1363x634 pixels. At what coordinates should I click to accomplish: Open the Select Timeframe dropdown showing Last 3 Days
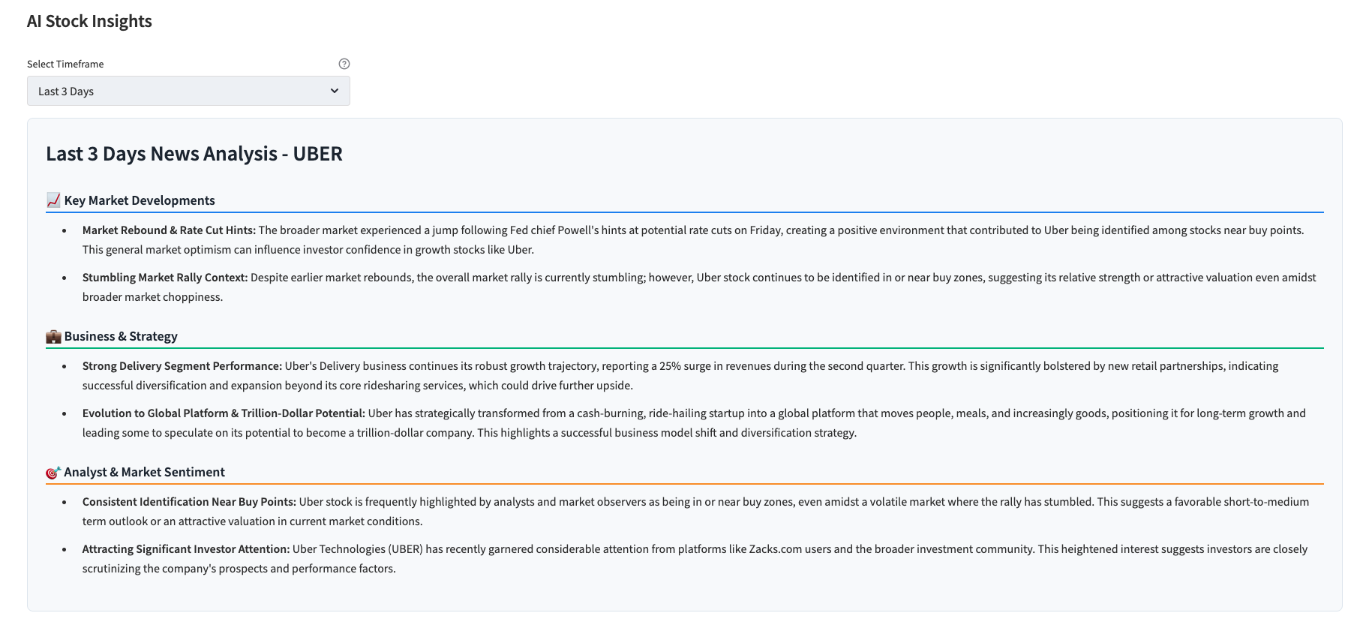(188, 91)
